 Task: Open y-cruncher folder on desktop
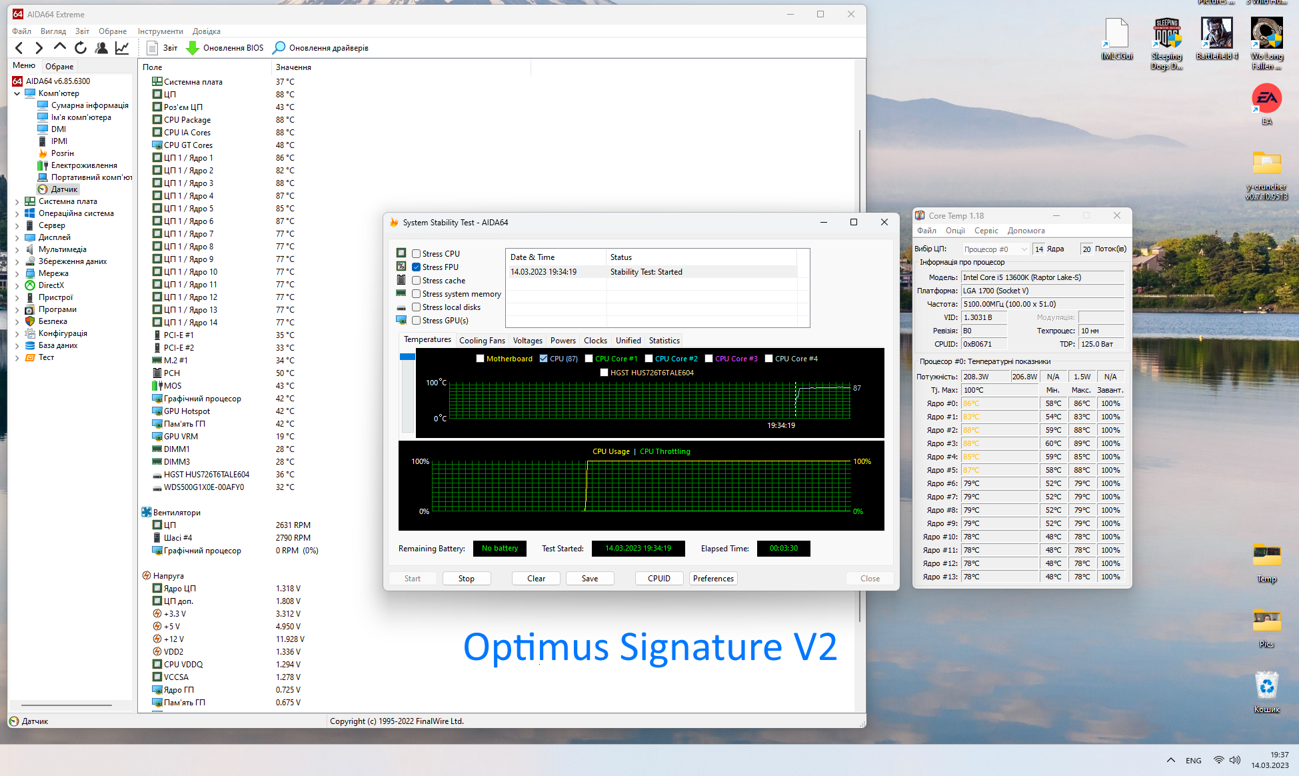1266,175
